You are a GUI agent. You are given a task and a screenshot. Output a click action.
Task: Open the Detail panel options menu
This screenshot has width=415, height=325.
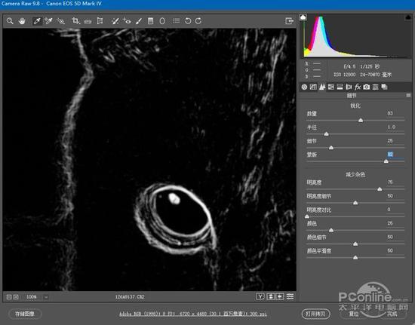click(408, 95)
